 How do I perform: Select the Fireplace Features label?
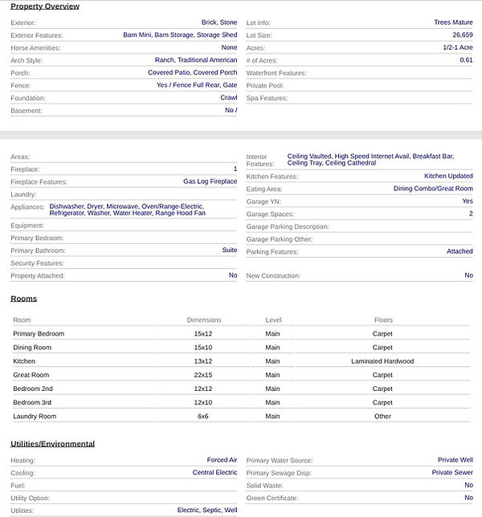[39, 182]
